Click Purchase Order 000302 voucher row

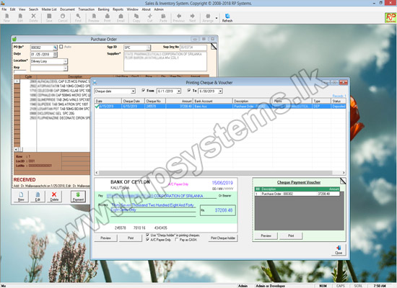[x=297, y=194]
